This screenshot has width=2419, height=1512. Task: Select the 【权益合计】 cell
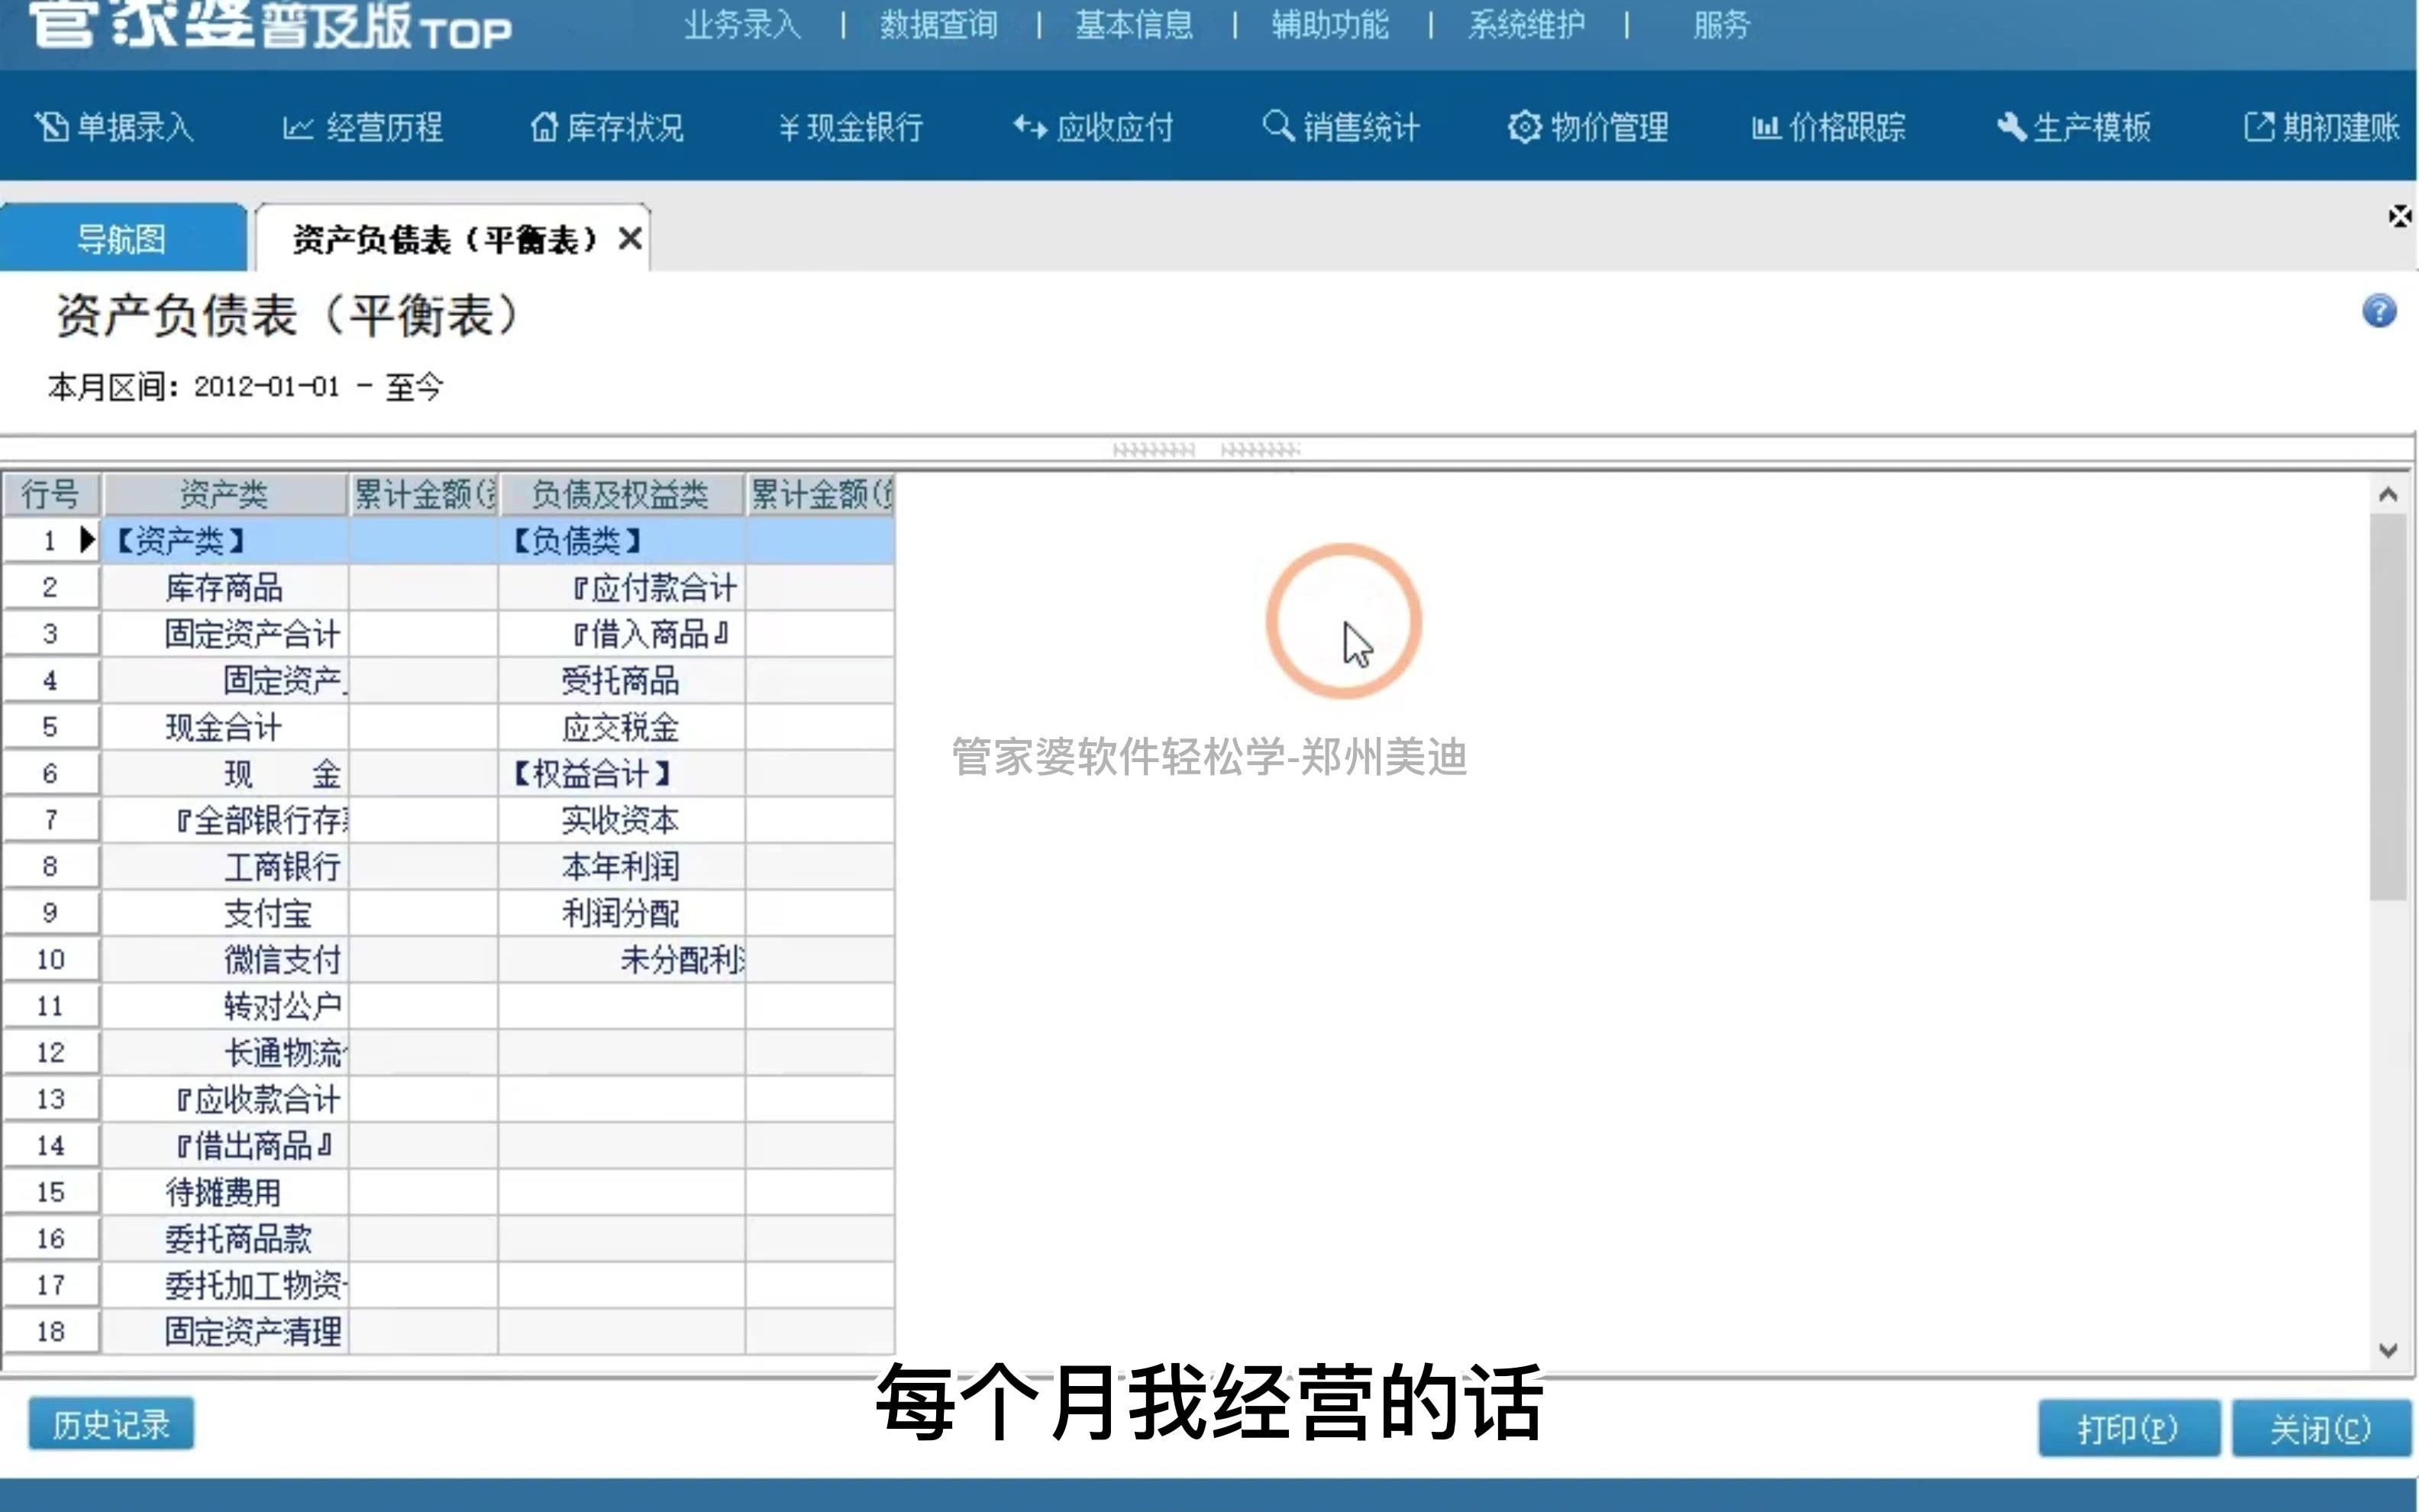622,774
